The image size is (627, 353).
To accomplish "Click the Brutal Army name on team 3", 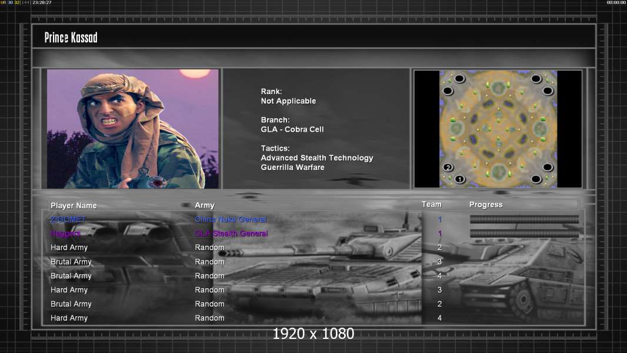I will (71, 262).
